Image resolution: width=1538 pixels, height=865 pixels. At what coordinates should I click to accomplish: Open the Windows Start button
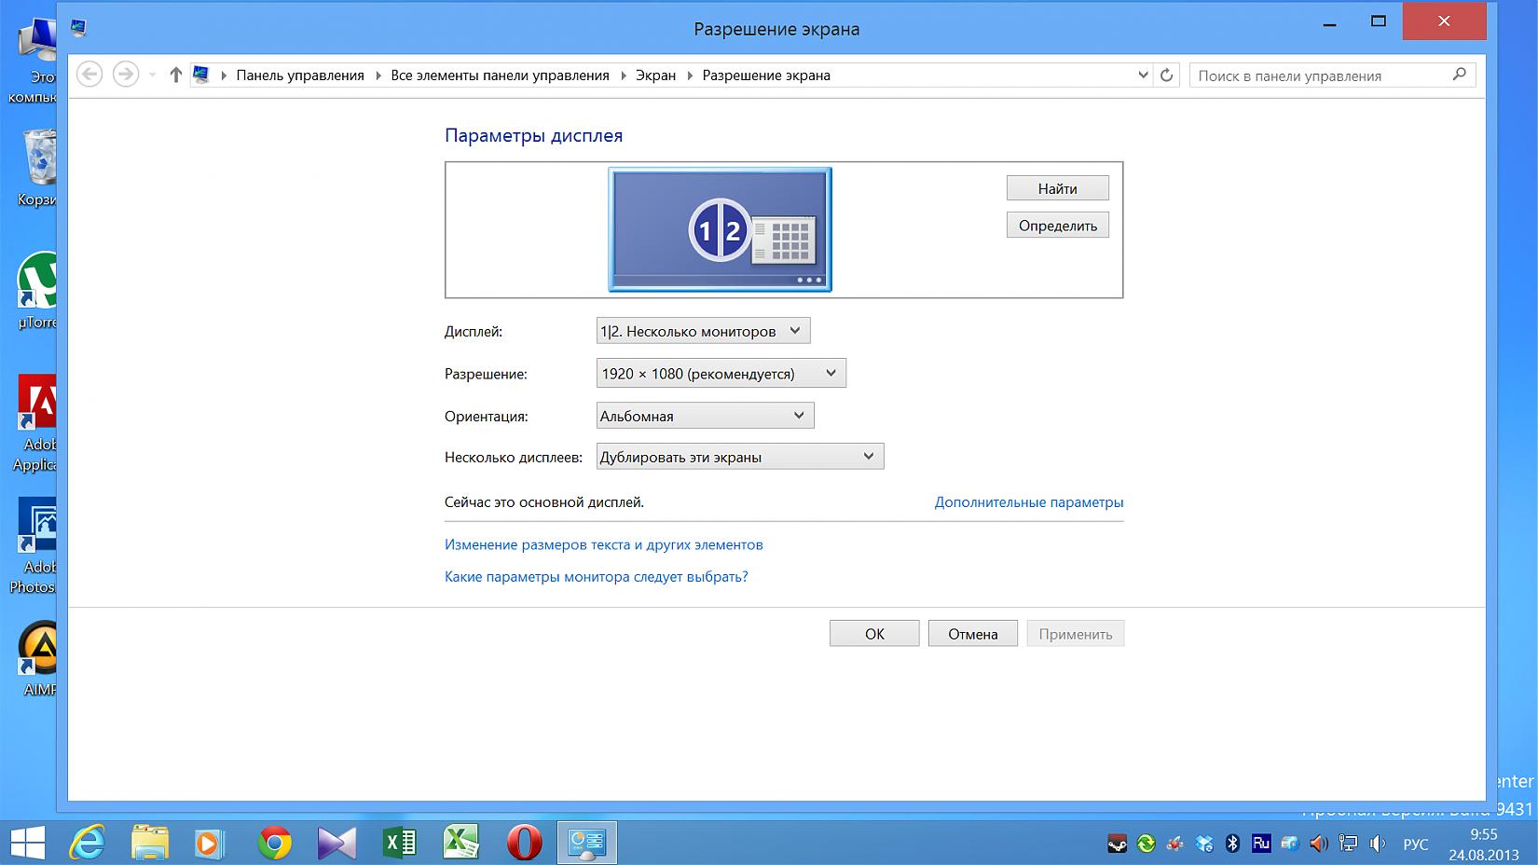27,844
